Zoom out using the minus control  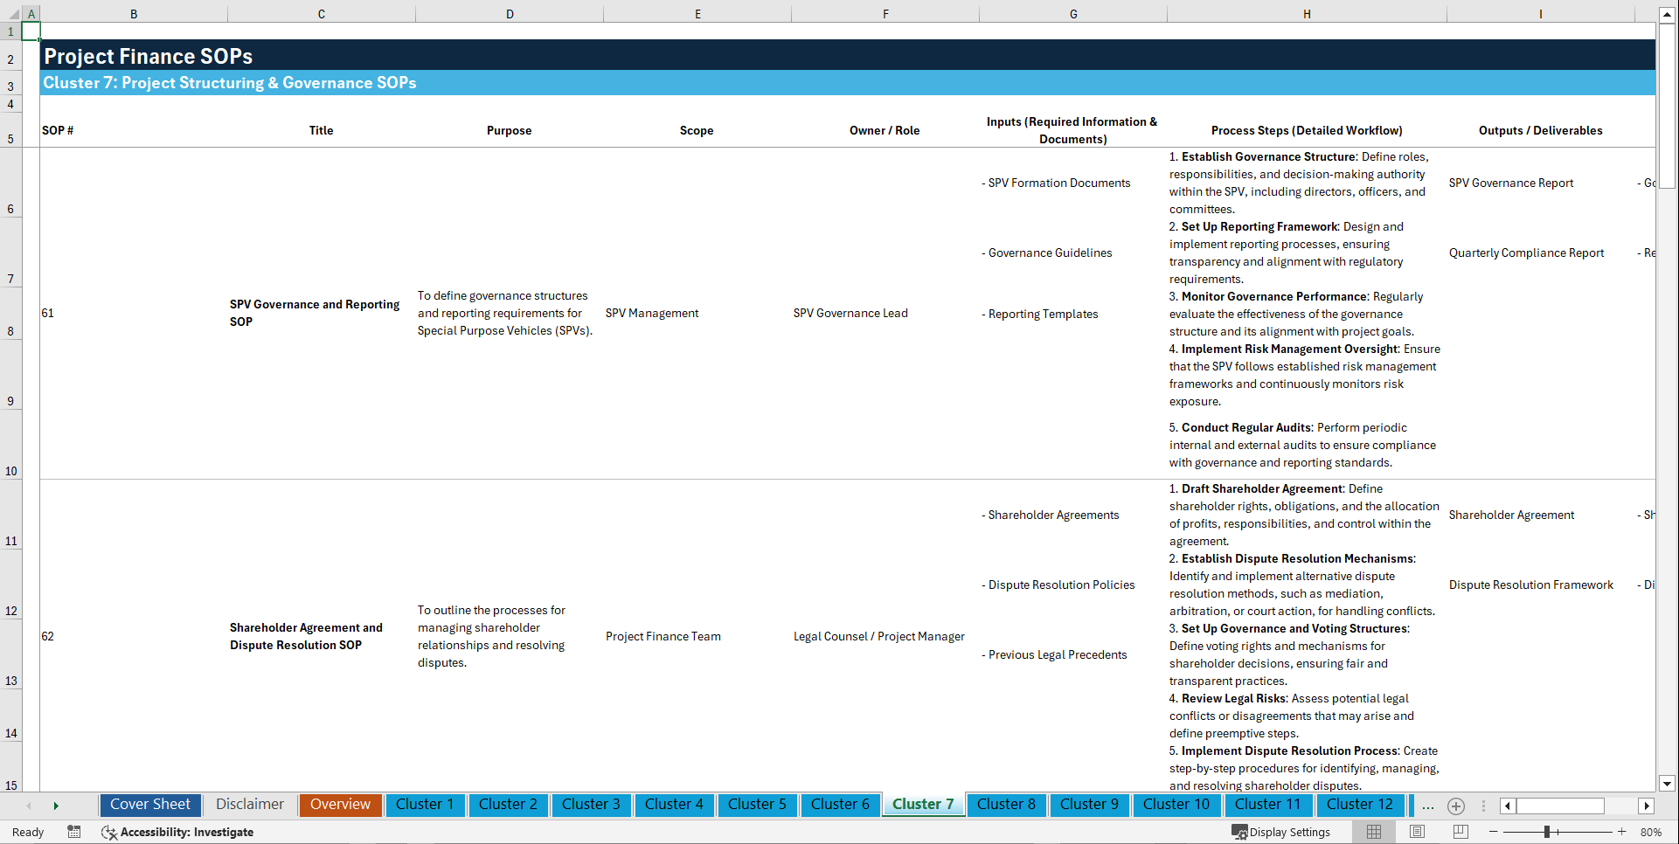coord(1494,832)
